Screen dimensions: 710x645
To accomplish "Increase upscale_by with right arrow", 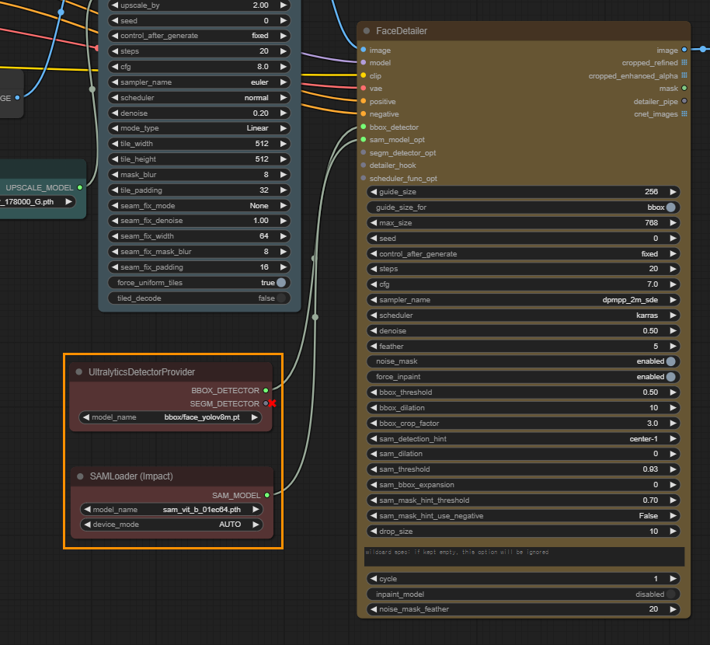I will pyautogui.click(x=284, y=5).
